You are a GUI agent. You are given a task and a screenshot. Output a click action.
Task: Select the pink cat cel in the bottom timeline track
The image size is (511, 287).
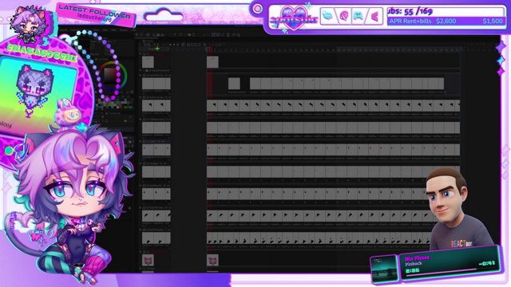click(x=212, y=260)
